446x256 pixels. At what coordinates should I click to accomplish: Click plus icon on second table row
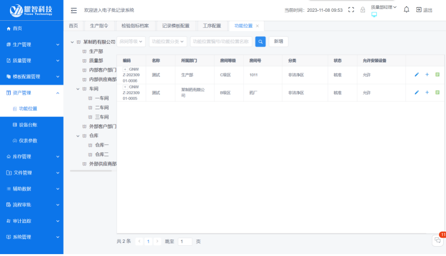point(427,92)
